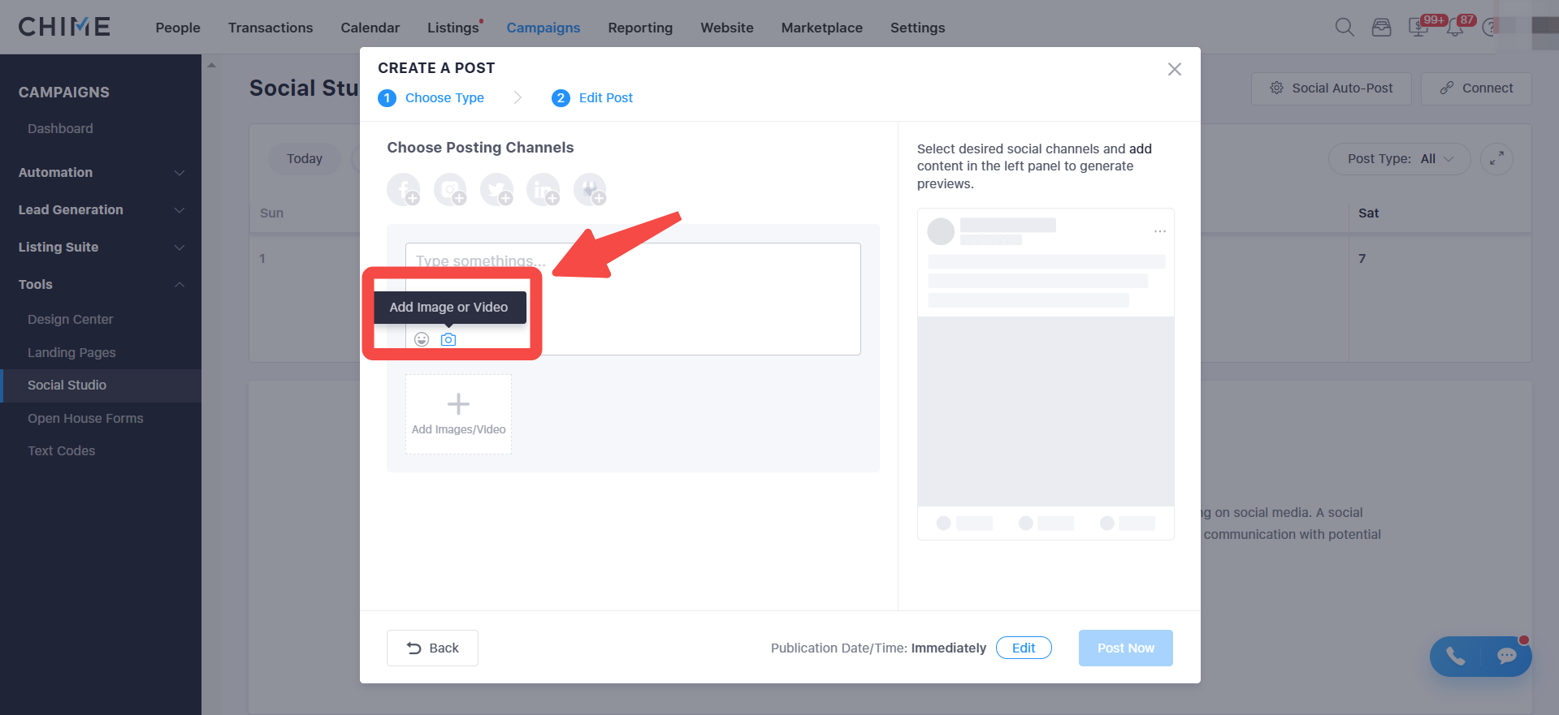The width and height of the screenshot is (1559, 715).
Task: Open the search magnifier in header
Action: [1345, 28]
